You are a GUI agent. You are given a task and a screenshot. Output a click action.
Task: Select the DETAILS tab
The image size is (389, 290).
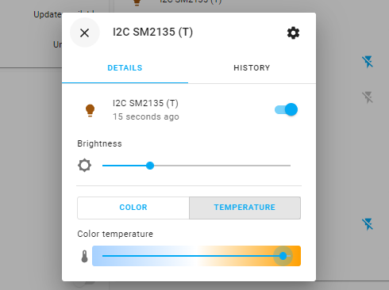coord(125,68)
